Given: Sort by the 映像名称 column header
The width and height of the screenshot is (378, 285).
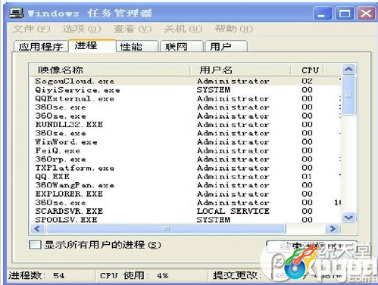Looking at the screenshot, I should (x=110, y=70).
